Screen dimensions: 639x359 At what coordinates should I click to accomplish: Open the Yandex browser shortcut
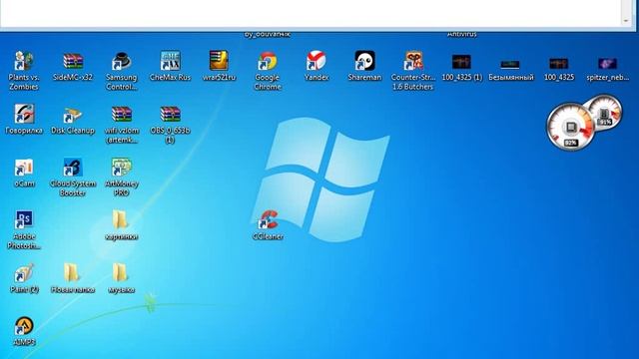(x=317, y=61)
